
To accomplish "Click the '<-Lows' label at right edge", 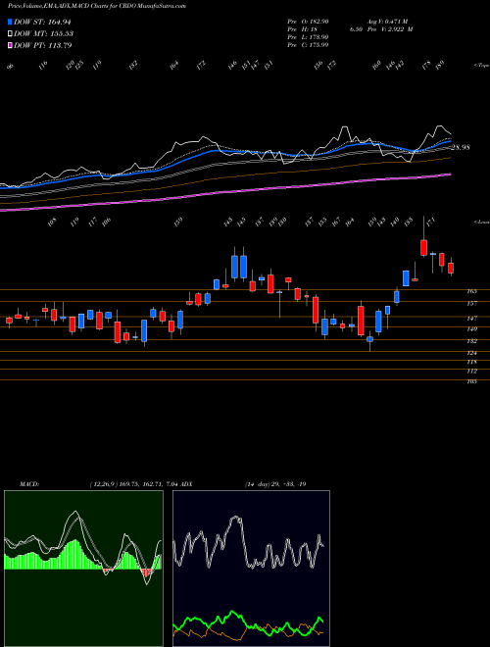I will click(481, 222).
